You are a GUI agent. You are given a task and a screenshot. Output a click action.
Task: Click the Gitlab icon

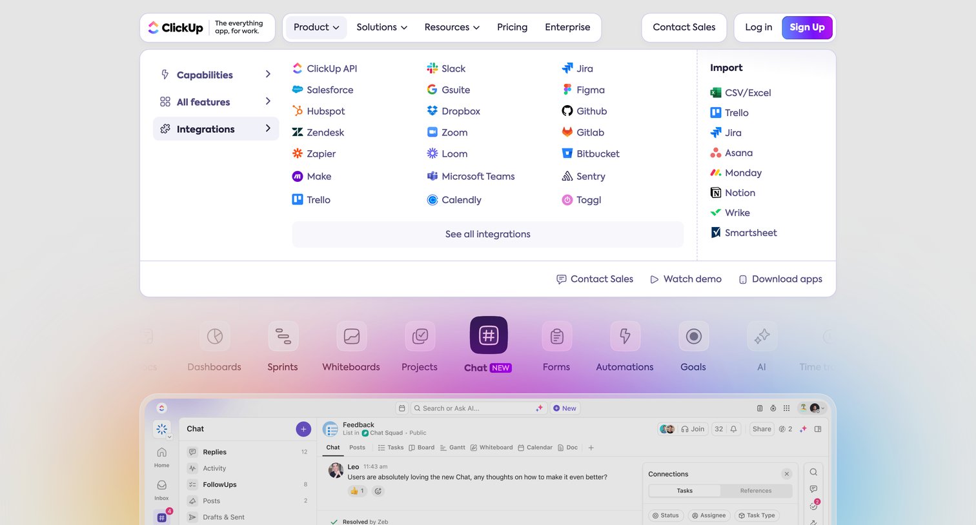567,132
